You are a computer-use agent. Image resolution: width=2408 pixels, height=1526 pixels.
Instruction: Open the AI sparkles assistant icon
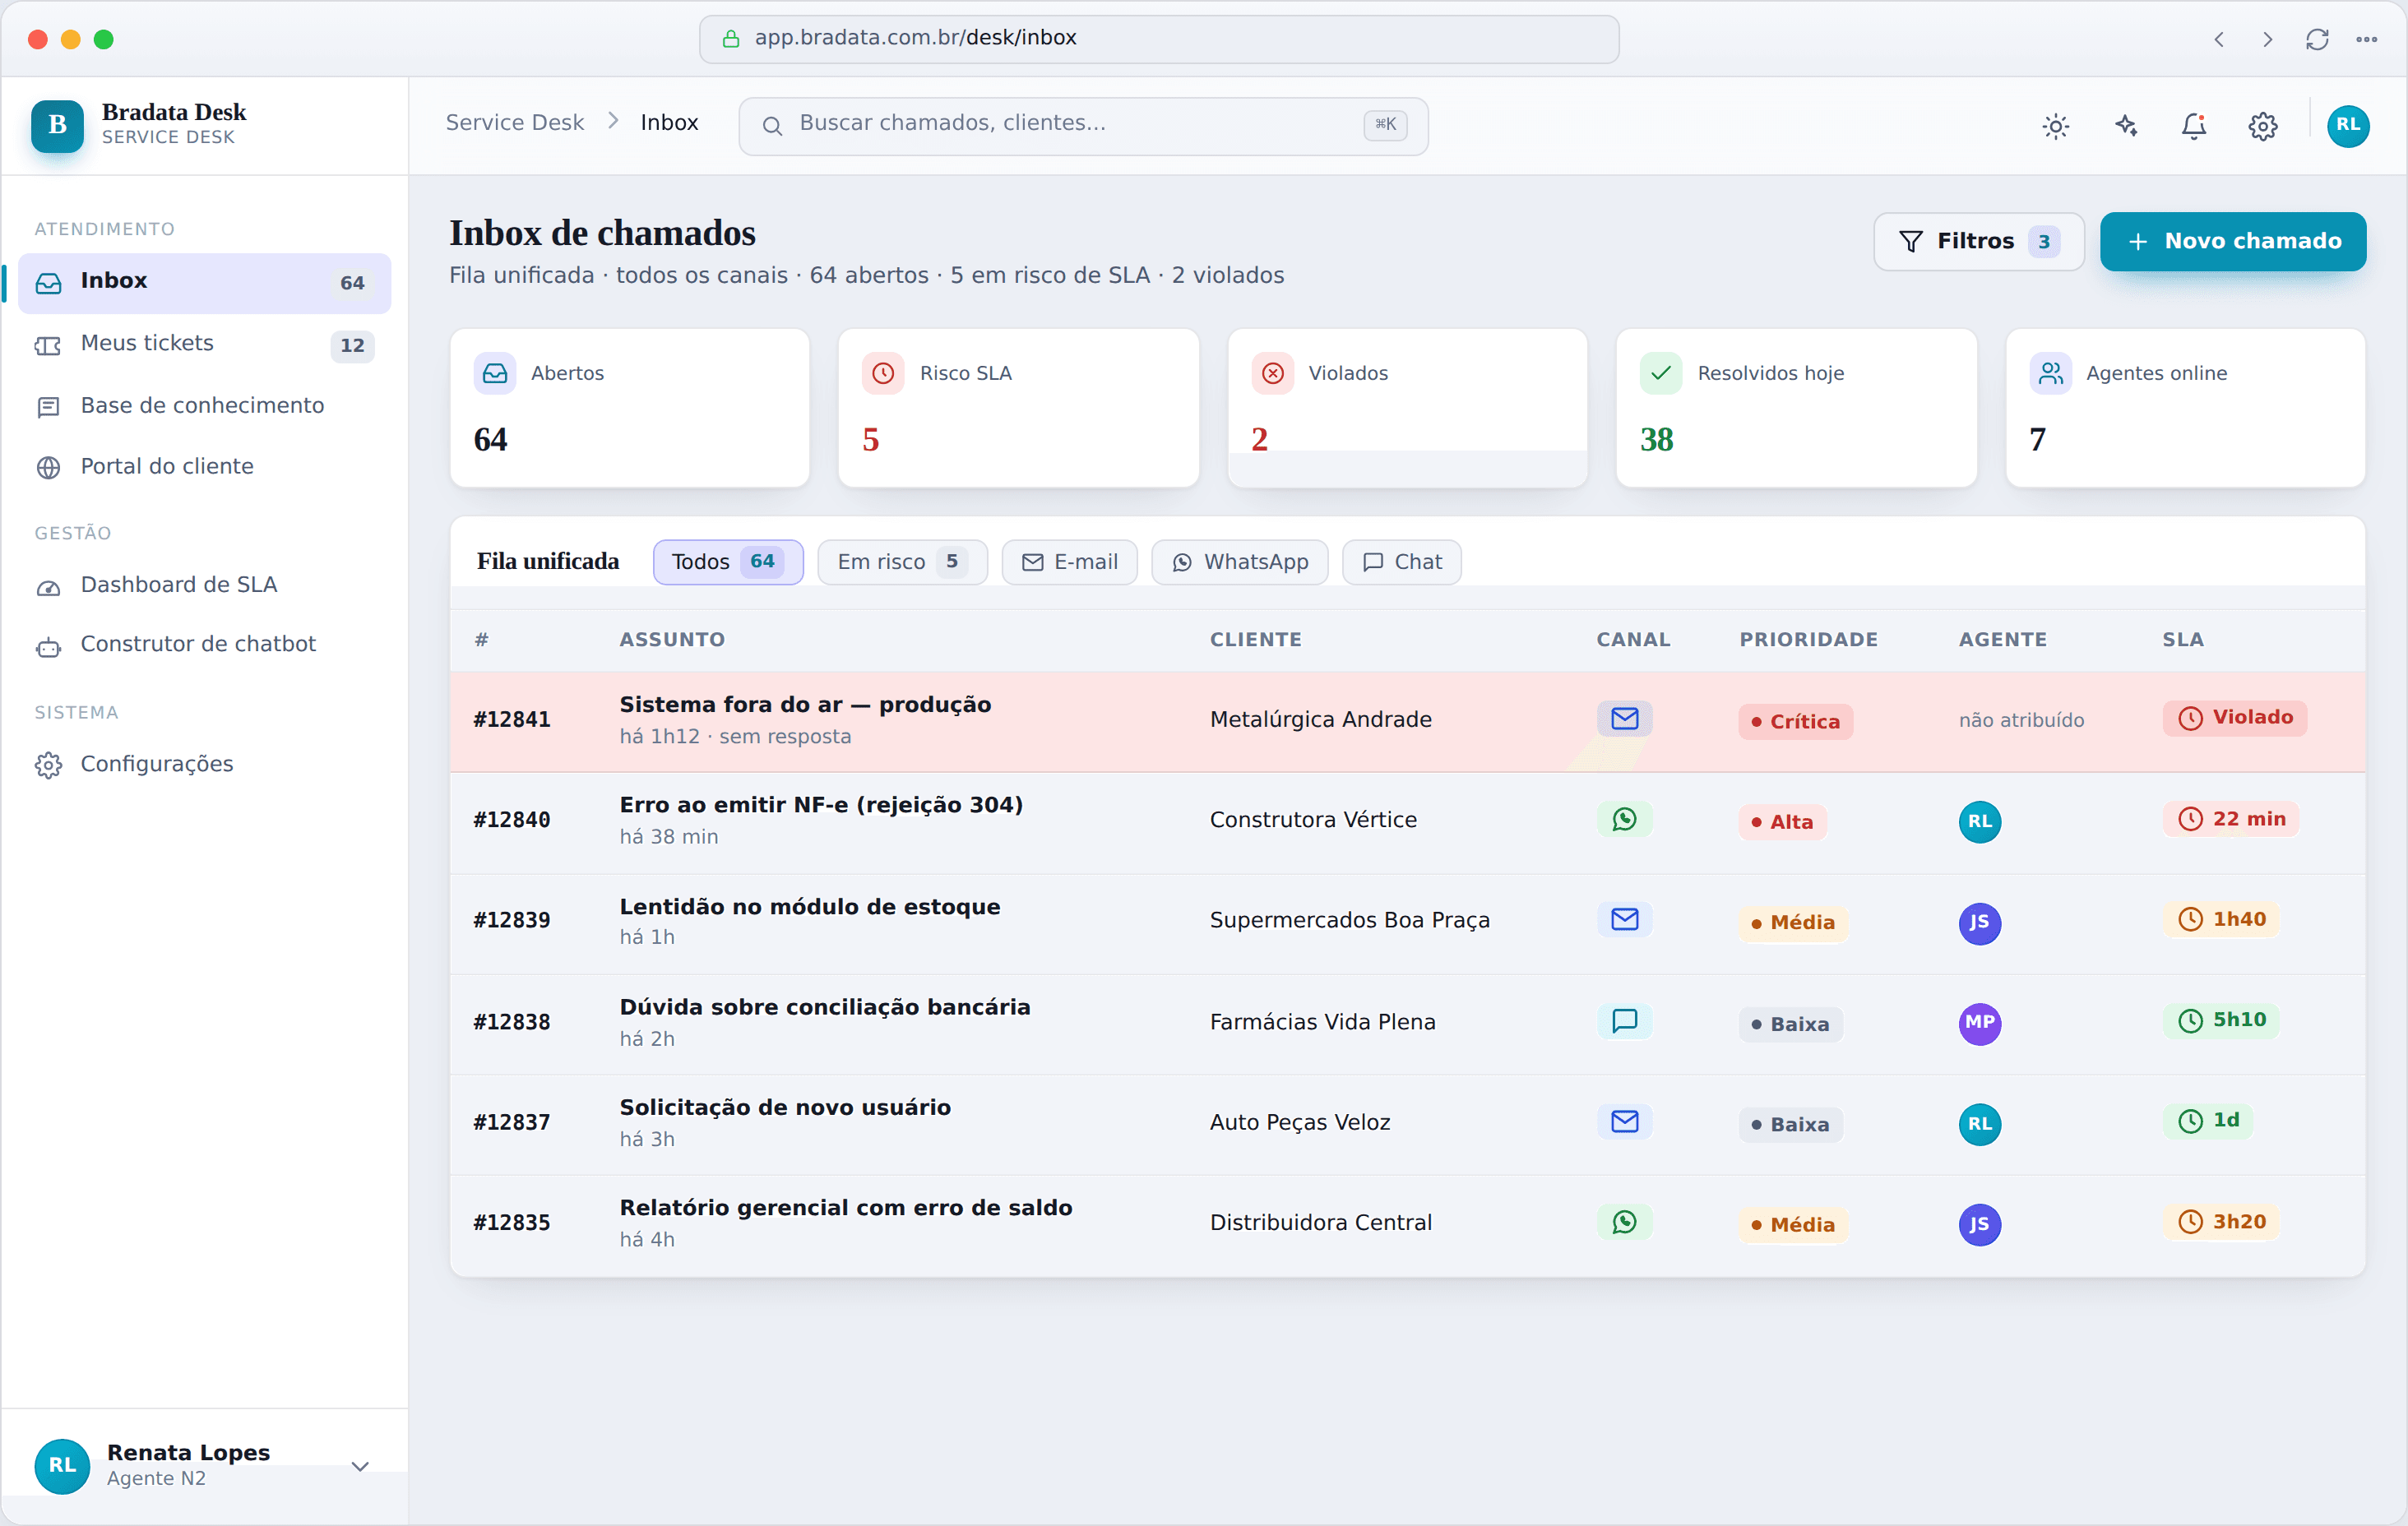(2125, 126)
